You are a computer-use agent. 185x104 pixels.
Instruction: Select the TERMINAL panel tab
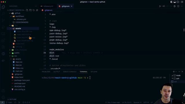tap(84, 72)
